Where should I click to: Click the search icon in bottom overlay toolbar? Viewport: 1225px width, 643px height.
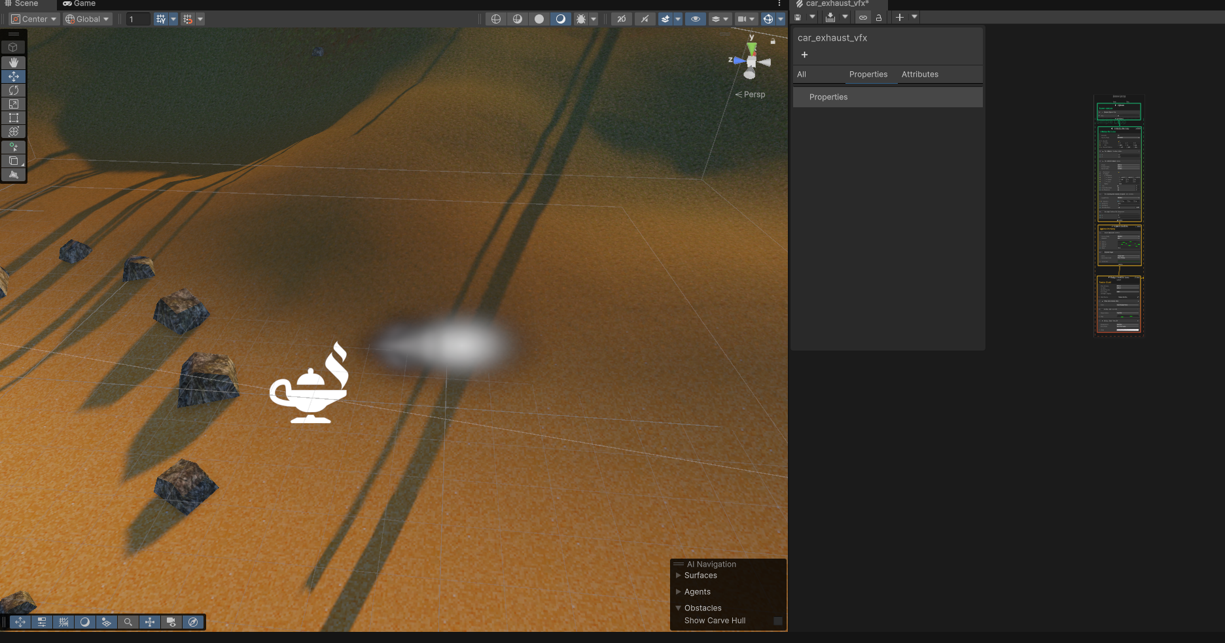pyautogui.click(x=128, y=622)
